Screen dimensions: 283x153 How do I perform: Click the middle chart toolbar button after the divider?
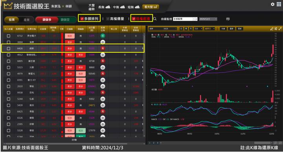point(232,29)
